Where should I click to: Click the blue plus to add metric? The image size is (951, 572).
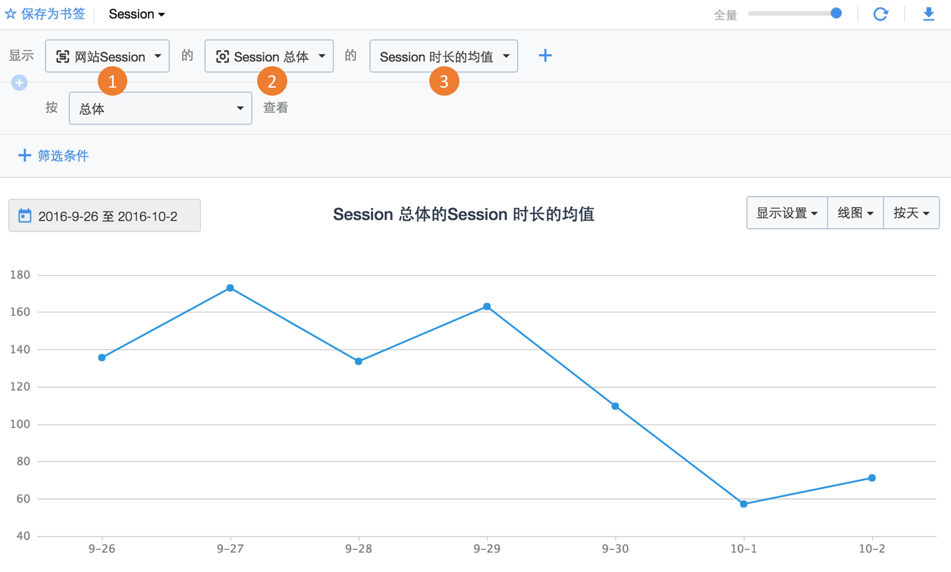coord(545,56)
